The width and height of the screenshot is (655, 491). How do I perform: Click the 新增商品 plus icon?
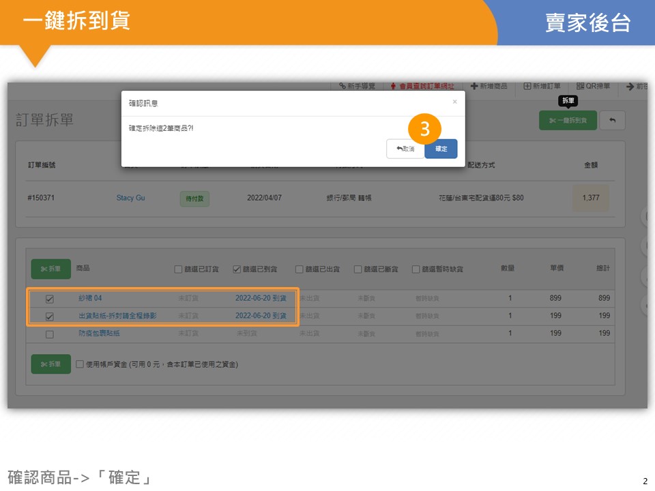[474, 87]
